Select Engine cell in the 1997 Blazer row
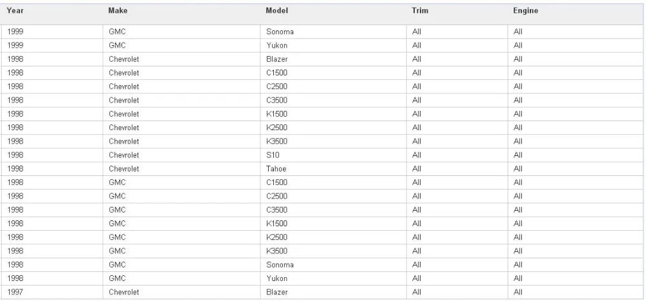Viewport: 646px width, 301px height. (x=518, y=292)
